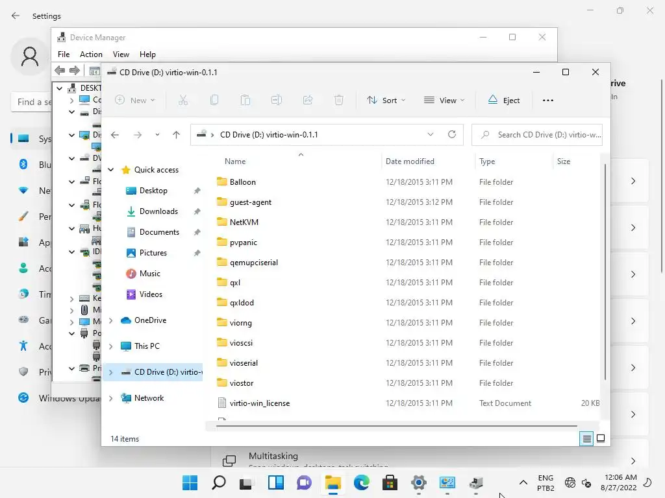
Task: Select the virtio-win_license text document
Action: coord(260,403)
